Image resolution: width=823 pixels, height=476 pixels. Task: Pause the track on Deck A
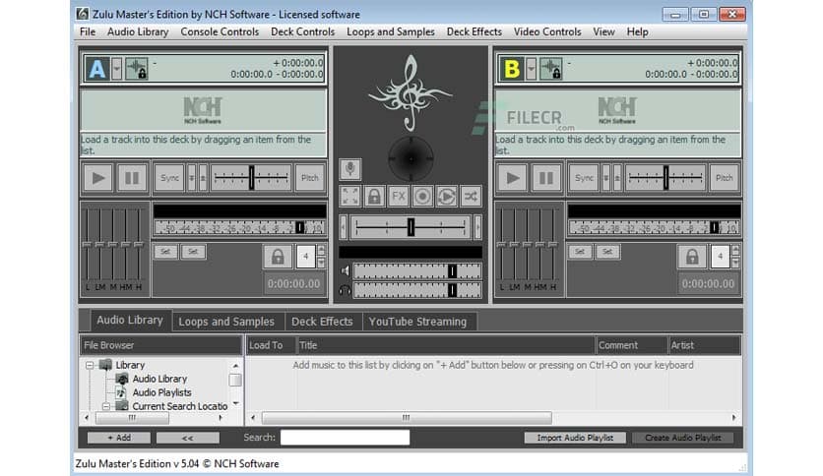tap(132, 178)
